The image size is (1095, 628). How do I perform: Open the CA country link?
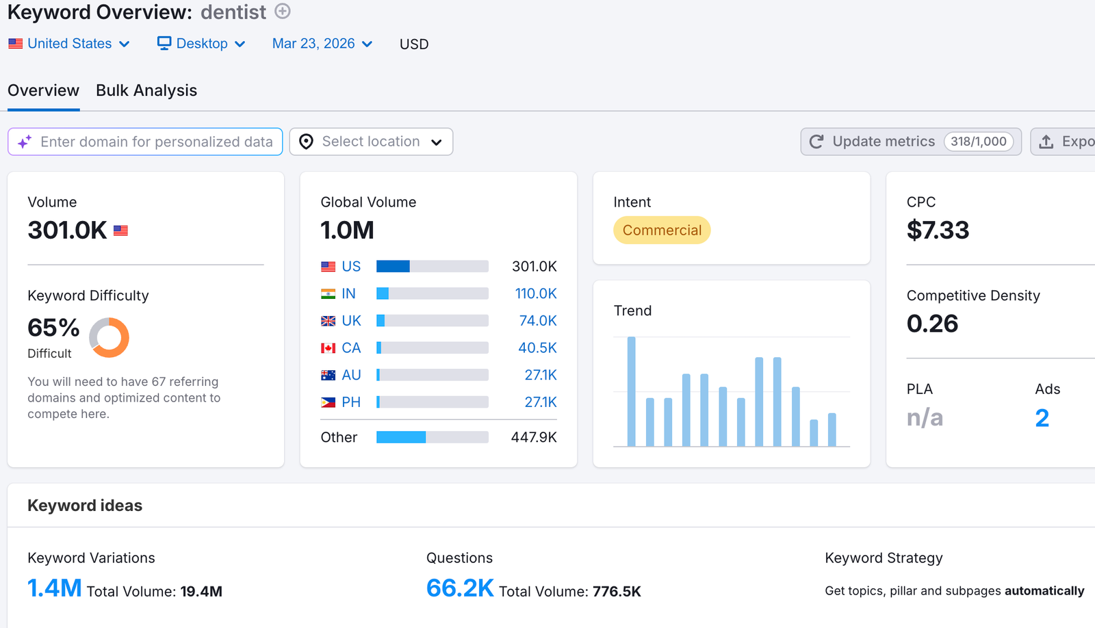[x=351, y=348]
